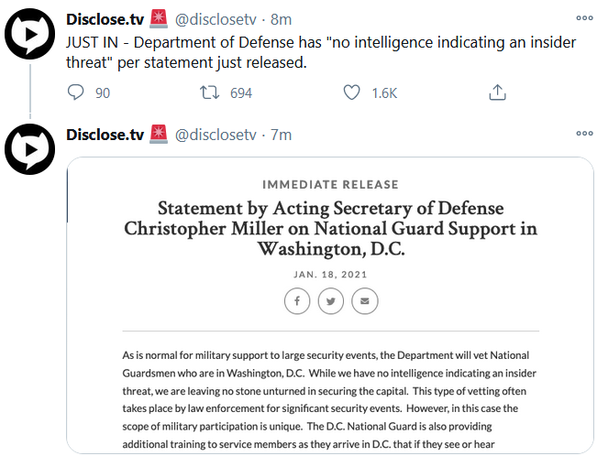This screenshot has height=456, width=608.
Task: Share statement via Twitter bird icon
Action: tap(331, 300)
